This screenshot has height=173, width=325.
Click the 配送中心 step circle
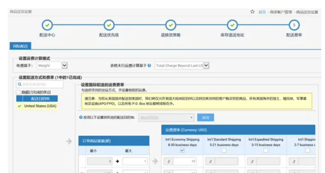click(47, 25)
